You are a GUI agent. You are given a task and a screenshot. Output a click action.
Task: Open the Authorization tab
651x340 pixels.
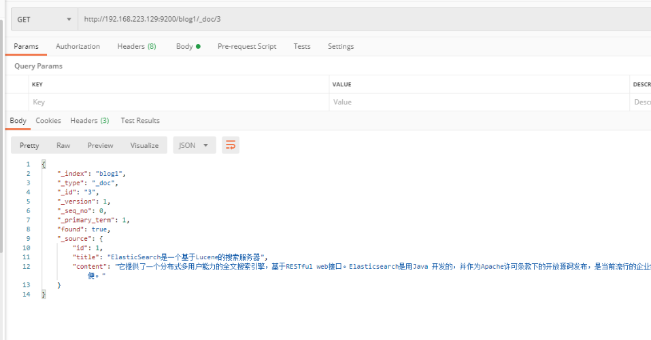[78, 46]
